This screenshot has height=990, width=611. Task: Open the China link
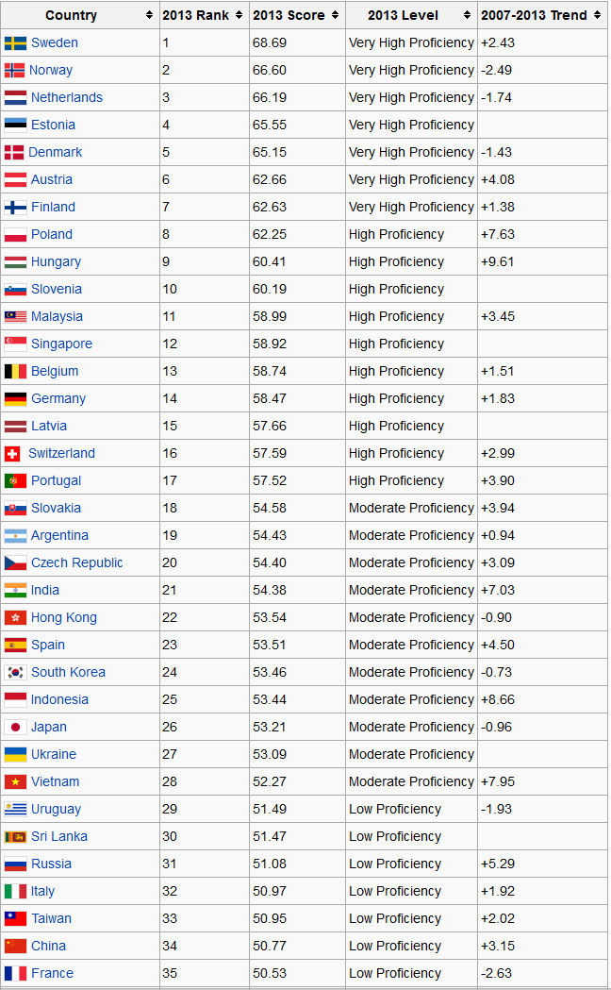click(48, 946)
